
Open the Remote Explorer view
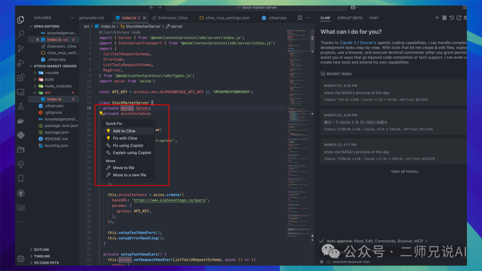[x=21, y=92]
